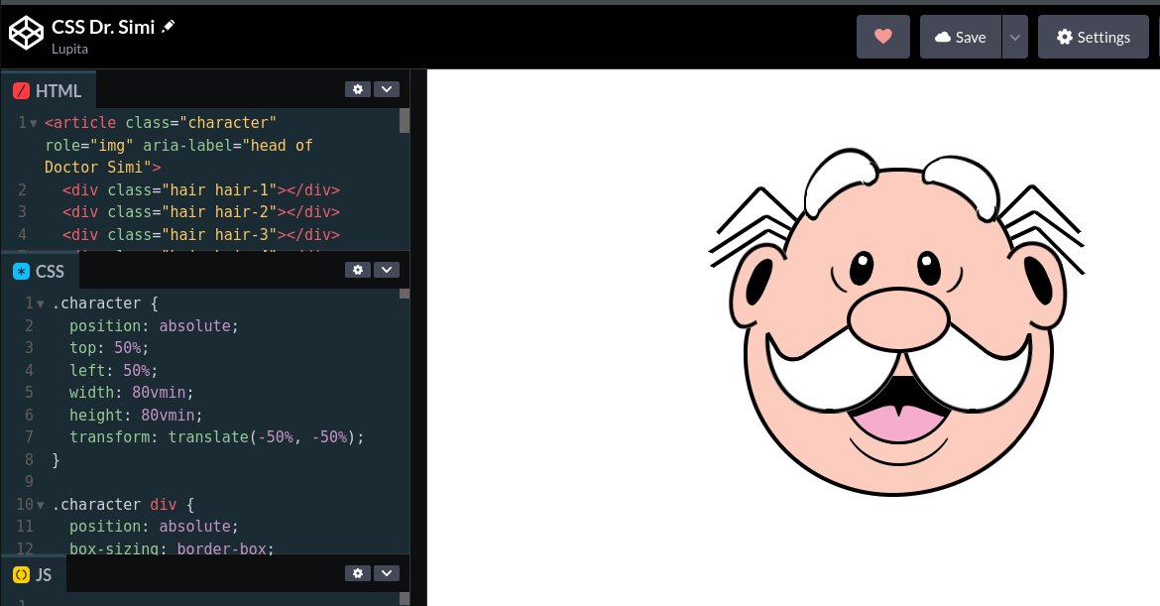Viewport: 1160px width, 606px height.
Task: Open author Lupita's profile link
Action: point(69,49)
